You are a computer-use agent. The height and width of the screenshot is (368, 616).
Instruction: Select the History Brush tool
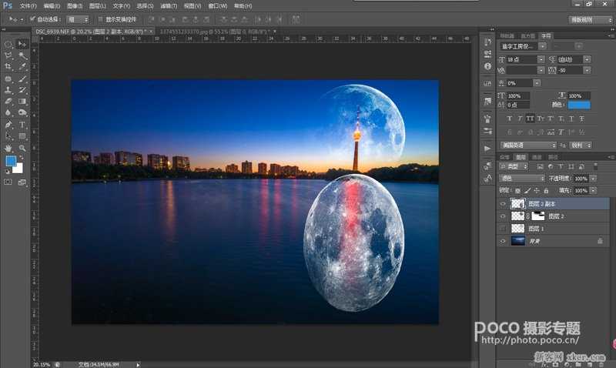(x=22, y=90)
